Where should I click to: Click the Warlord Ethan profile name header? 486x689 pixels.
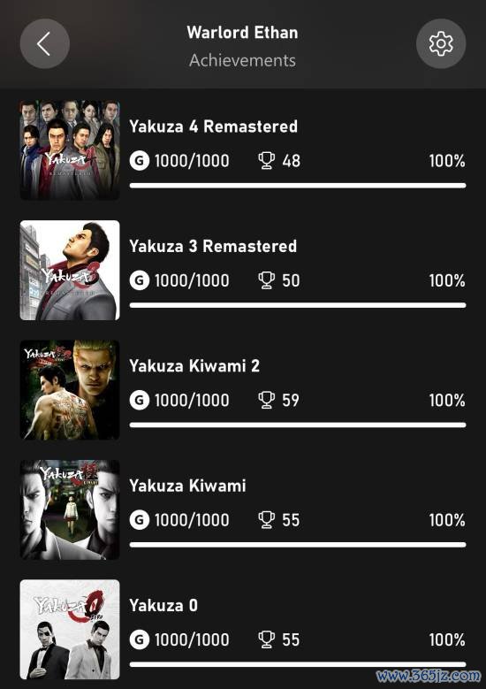pos(242,33)
